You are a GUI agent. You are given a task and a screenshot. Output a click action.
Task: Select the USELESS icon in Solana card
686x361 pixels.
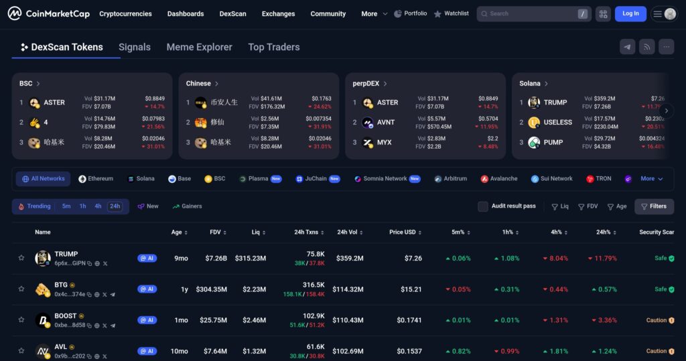click(x=534, y=123)
